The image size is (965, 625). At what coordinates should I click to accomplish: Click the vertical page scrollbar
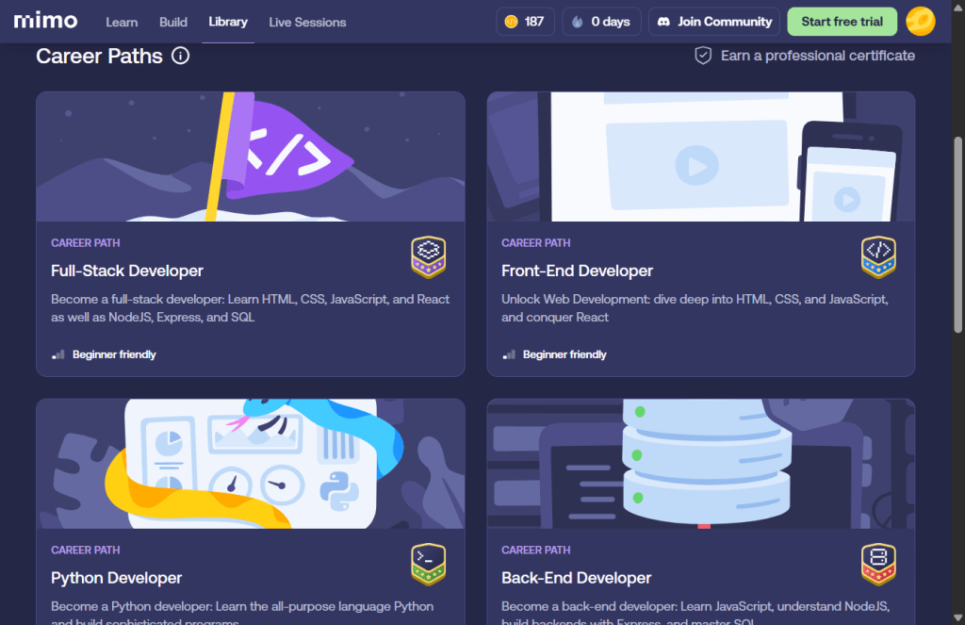pyautogui.click(x=958, y=236)
